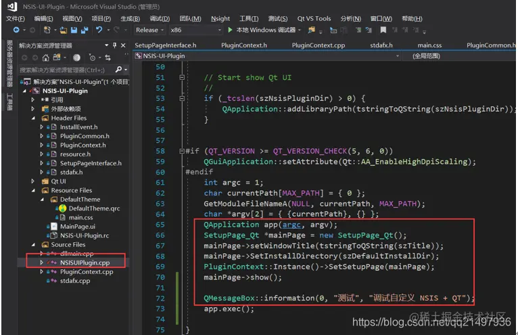
Task: Collapse the #if region at line 58
Action: pos(182,151)
